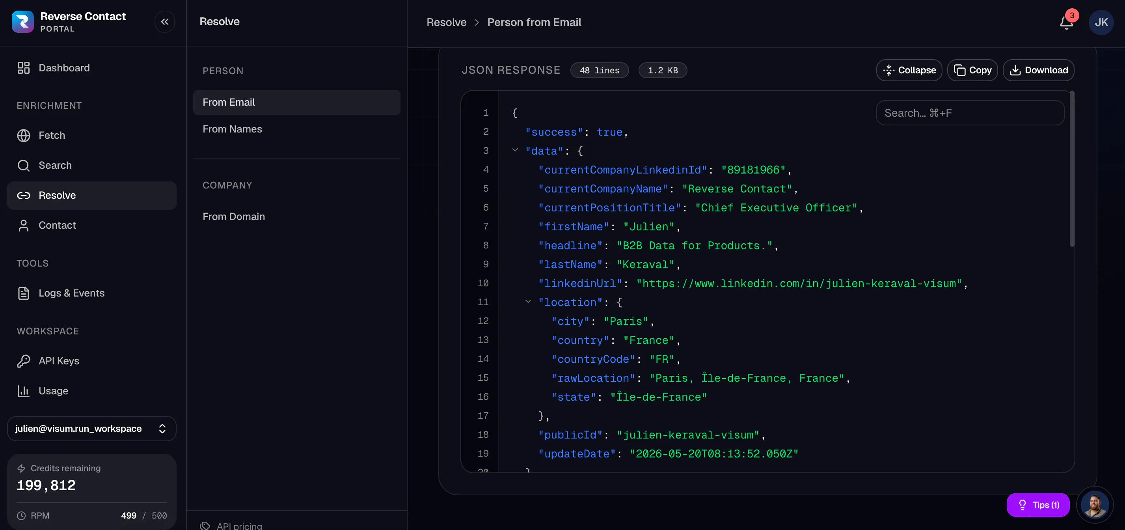Click the "FR" countryCode value
Viewport: 1125px width, 530px height.
661,359
